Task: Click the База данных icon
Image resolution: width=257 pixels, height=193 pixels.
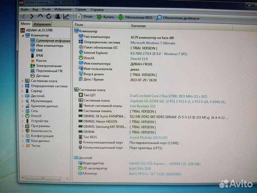Action: coord(28,141)
